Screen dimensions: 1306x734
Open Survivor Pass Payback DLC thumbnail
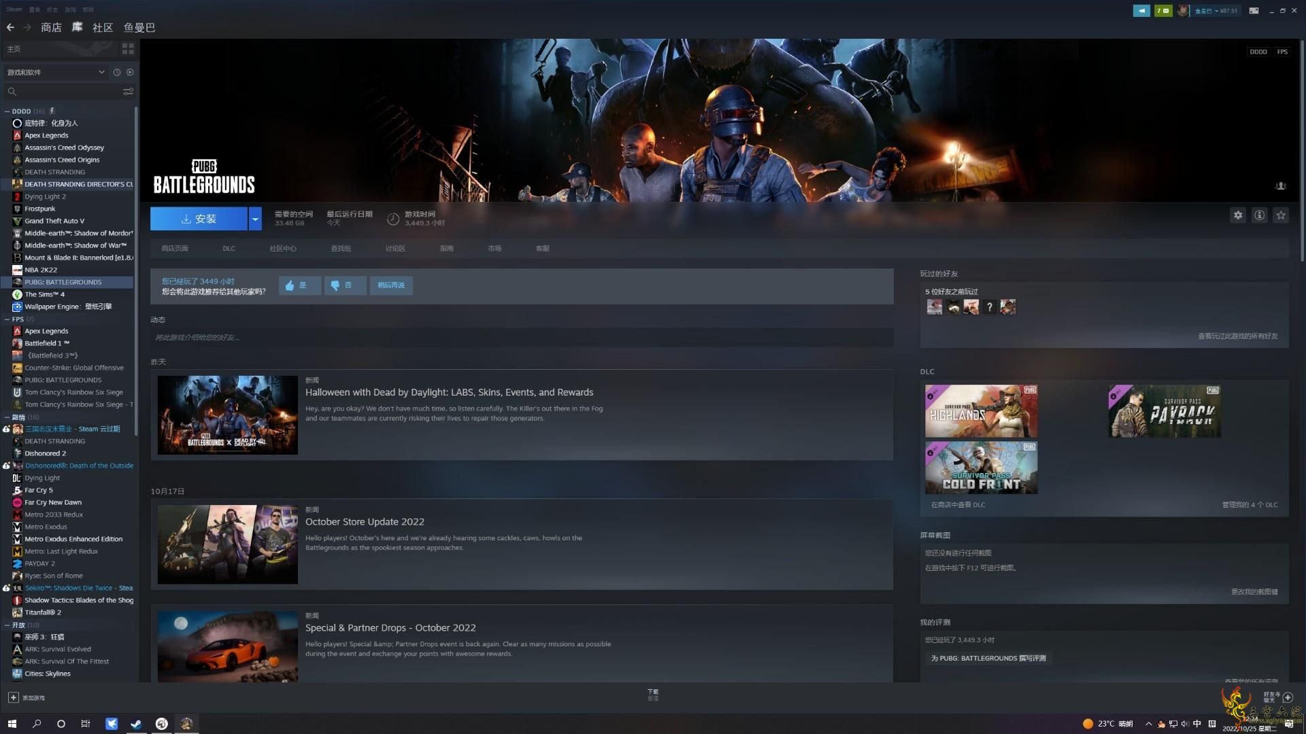[x=1165, y=411]
